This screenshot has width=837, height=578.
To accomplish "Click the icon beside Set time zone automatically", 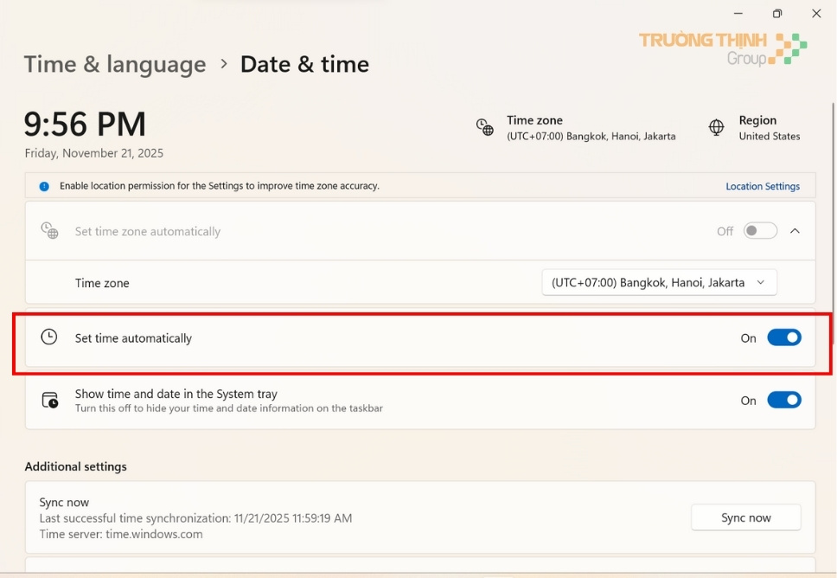I will (x=49, y=231).
